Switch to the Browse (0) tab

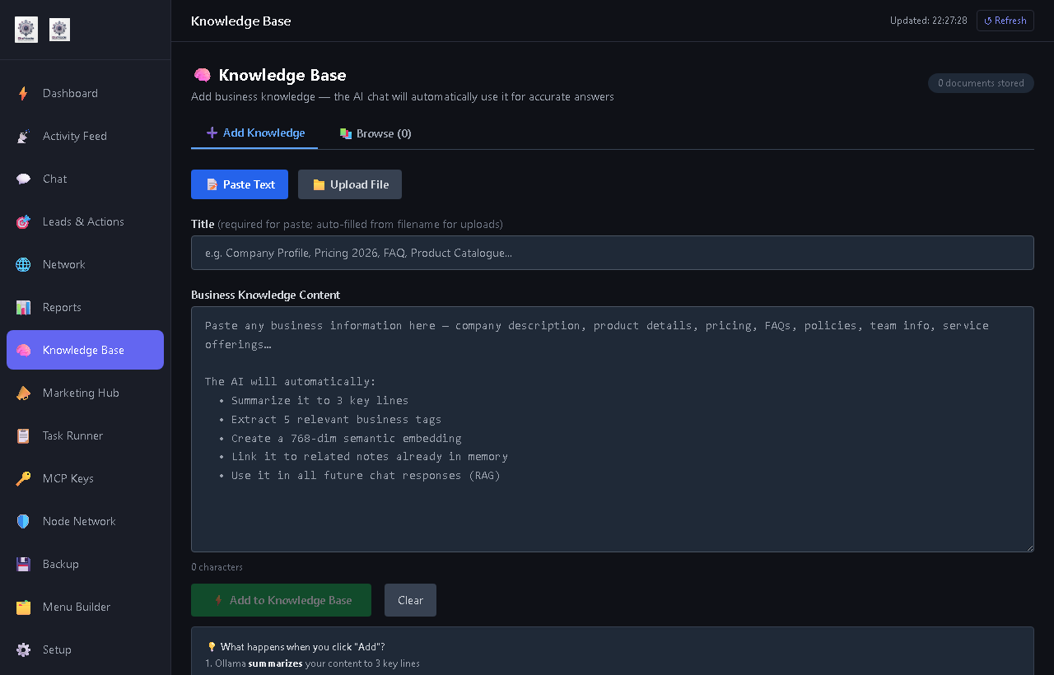(375, 133)
